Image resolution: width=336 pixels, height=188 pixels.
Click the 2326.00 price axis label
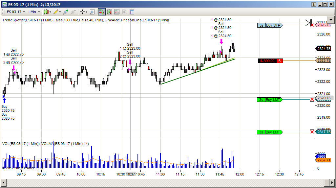coord(324,34)
